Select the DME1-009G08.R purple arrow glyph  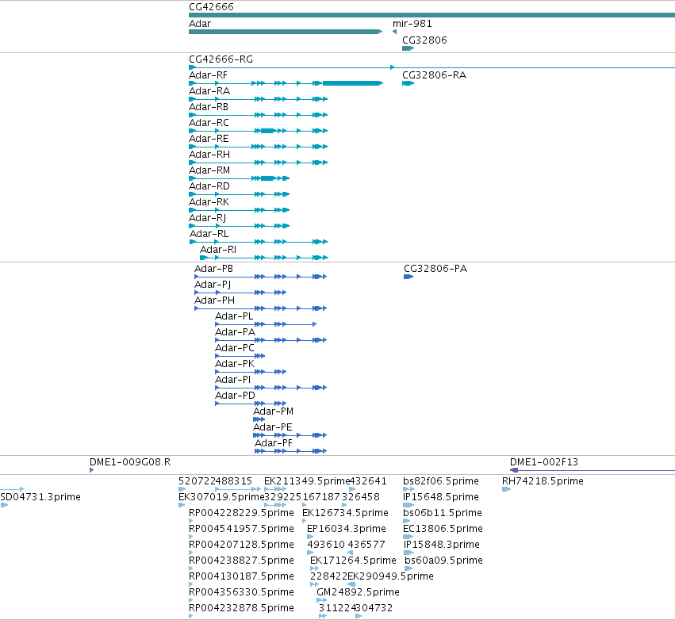[92, 470]
